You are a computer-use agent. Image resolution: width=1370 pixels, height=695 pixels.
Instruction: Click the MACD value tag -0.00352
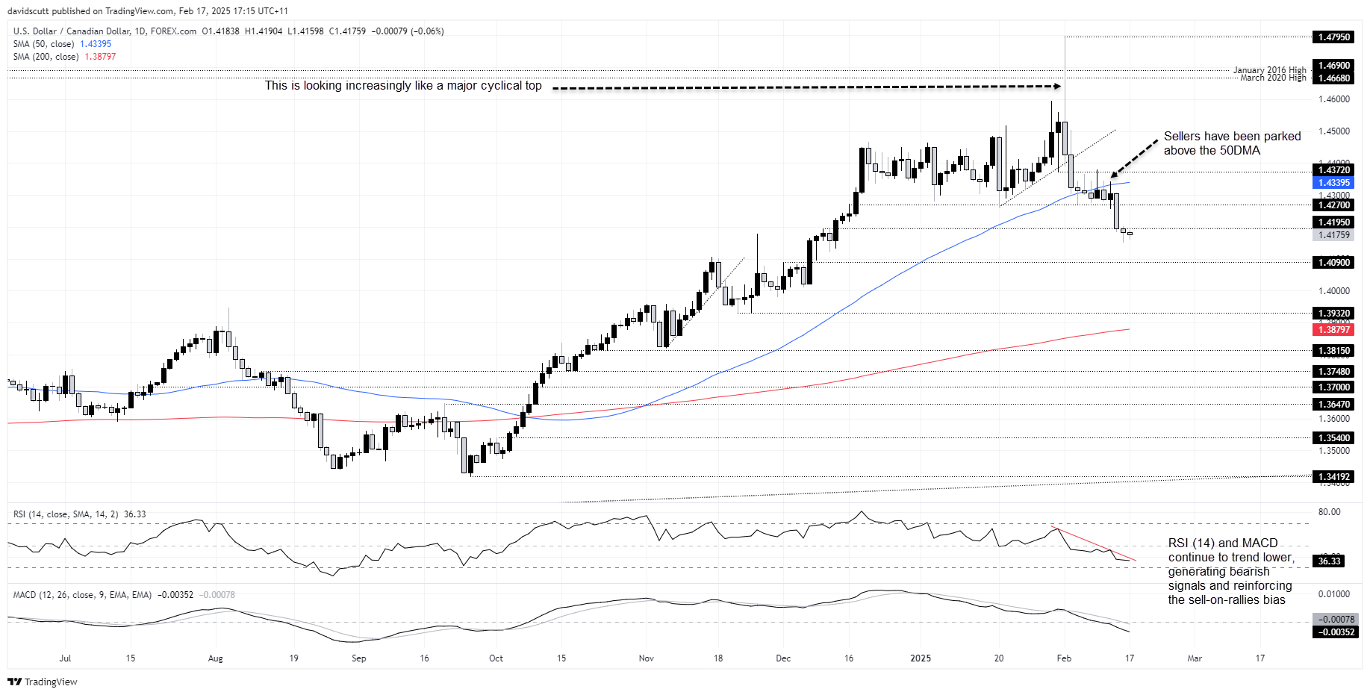tap(1335, 632)
